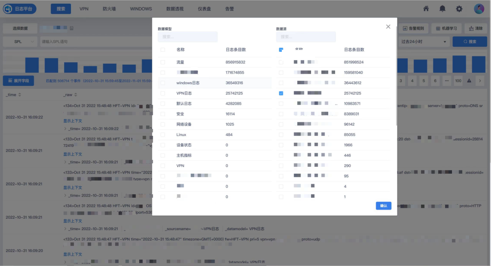Click the 清除 button
Screen dimensions: 491x266
coord(476,29)
